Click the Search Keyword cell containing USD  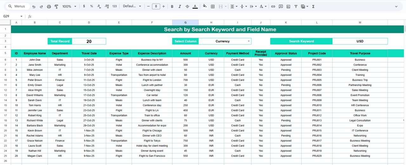[x=360, y=41]
